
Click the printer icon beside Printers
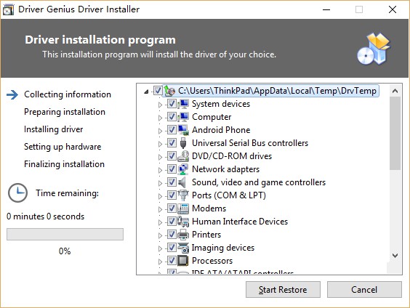pyautogui.click(x=183, y=235)
